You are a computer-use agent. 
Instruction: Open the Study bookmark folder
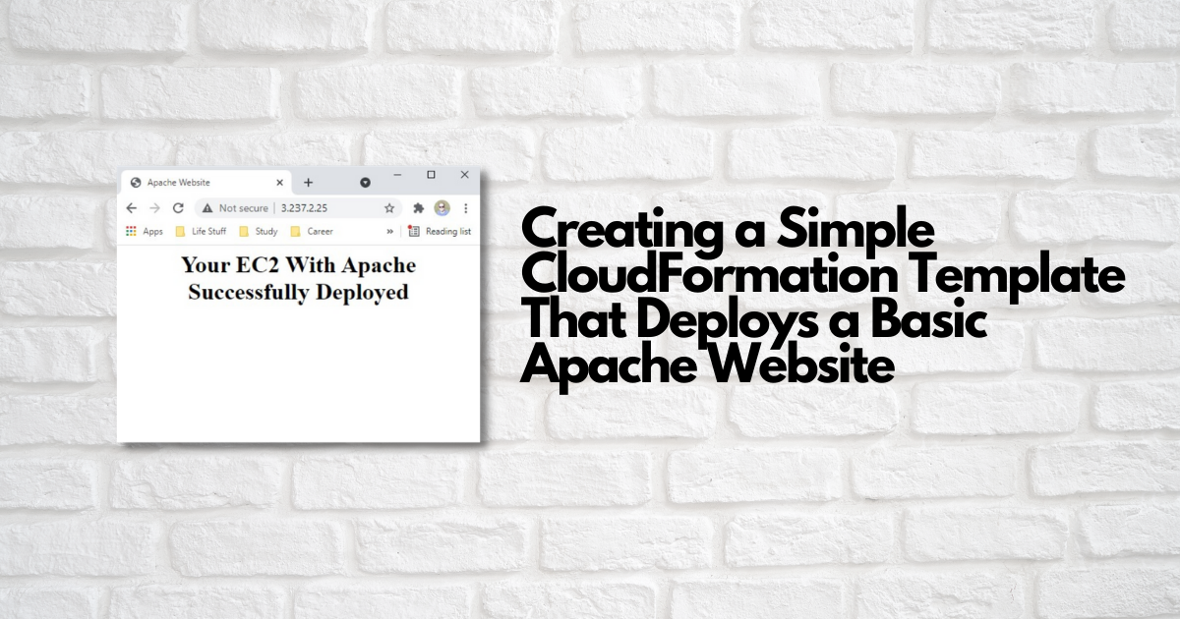pyautogui.click(x=258, y=232)
